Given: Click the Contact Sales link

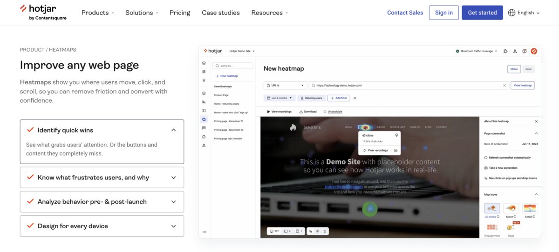Looking at the screenshot, I should coord(405,13).
